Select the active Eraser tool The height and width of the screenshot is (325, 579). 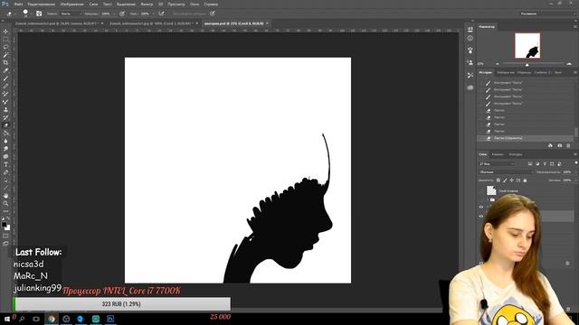tap(5, 125)
